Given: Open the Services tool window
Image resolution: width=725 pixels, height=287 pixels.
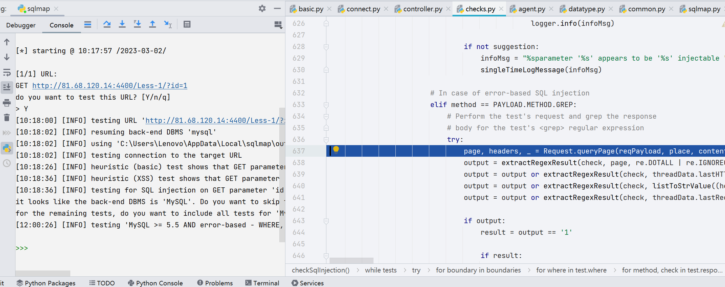Looking at the screenshot, I should [307, 283].
